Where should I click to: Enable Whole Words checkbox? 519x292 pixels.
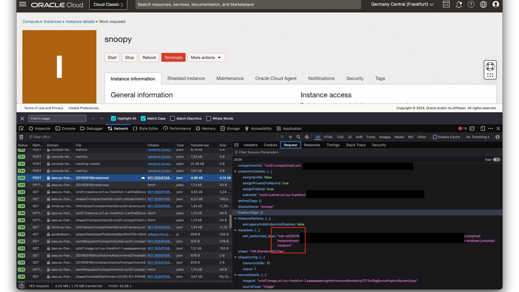(209, 118)
